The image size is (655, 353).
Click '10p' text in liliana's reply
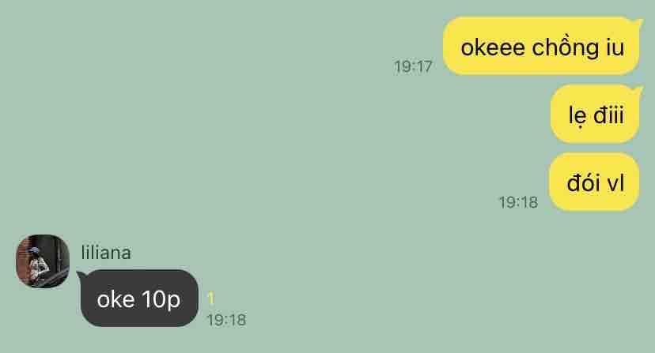pos(161,299)
